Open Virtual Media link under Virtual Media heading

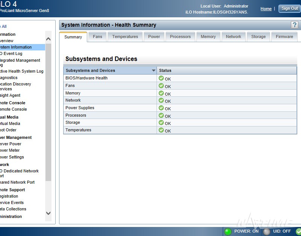[10, 123]
